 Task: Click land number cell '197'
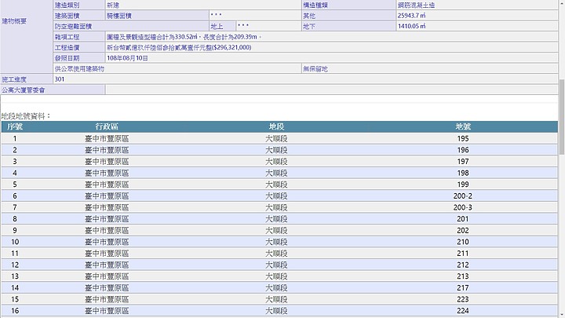[x=463, y=162]
